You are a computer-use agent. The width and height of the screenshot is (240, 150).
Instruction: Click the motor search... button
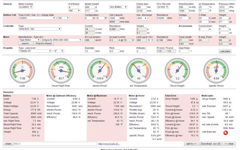tap(26, 43)
